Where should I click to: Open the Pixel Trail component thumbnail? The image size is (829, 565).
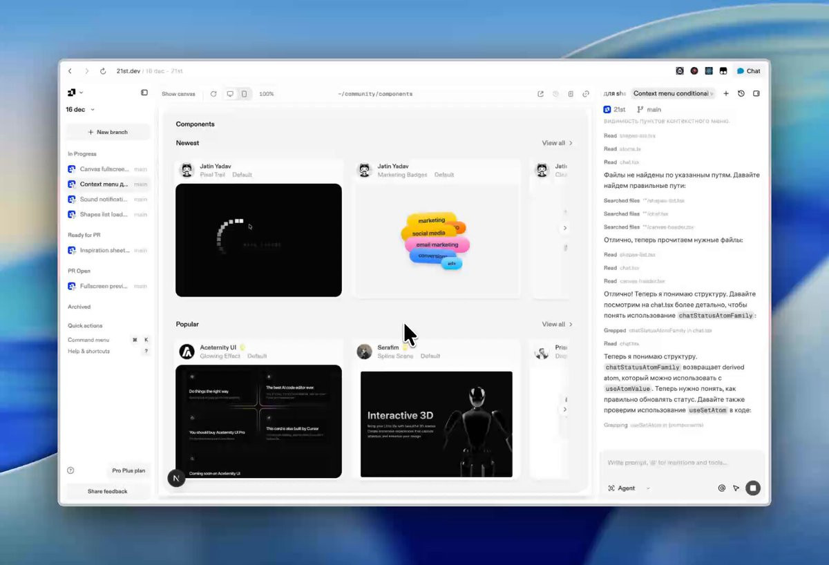coord(258,240)
